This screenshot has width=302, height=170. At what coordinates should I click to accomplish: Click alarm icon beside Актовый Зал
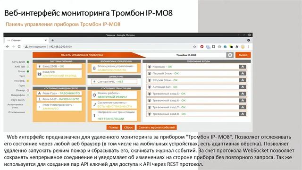point(149,87)
